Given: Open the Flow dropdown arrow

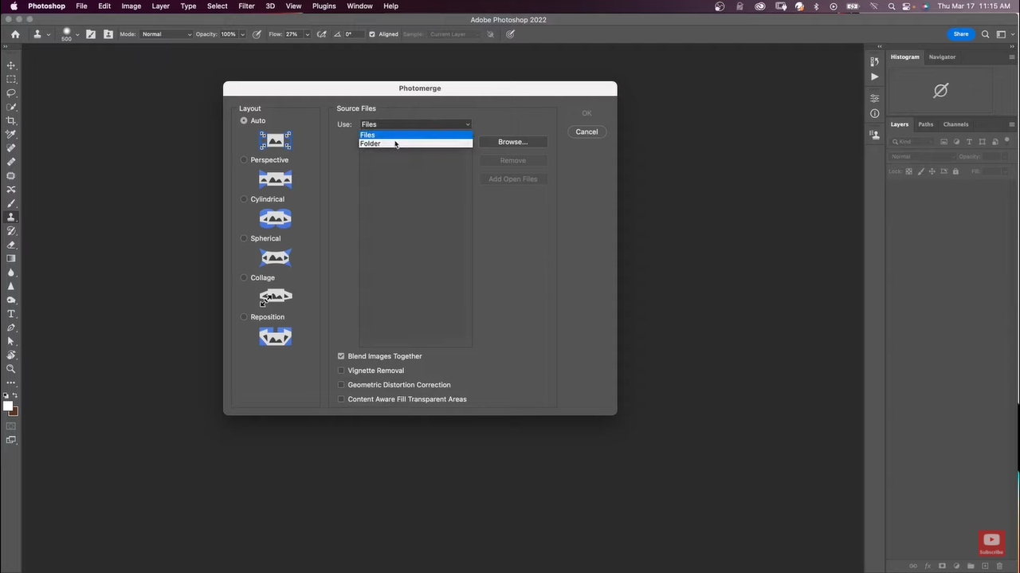Looking at the screenshot, I should pos(308,34).
